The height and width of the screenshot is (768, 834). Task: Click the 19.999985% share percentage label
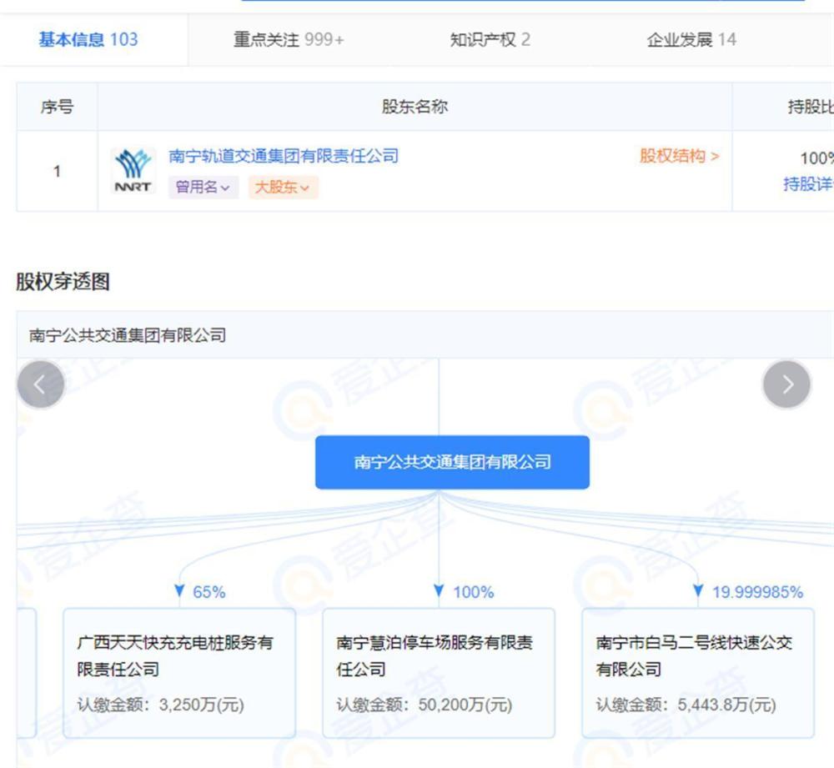coord(757,592)
